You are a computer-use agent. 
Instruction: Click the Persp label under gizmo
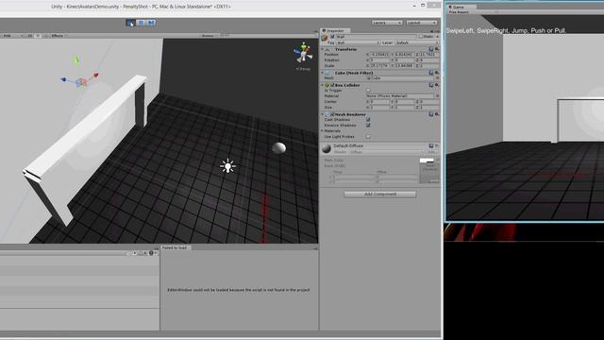click(x=303, y=69)
